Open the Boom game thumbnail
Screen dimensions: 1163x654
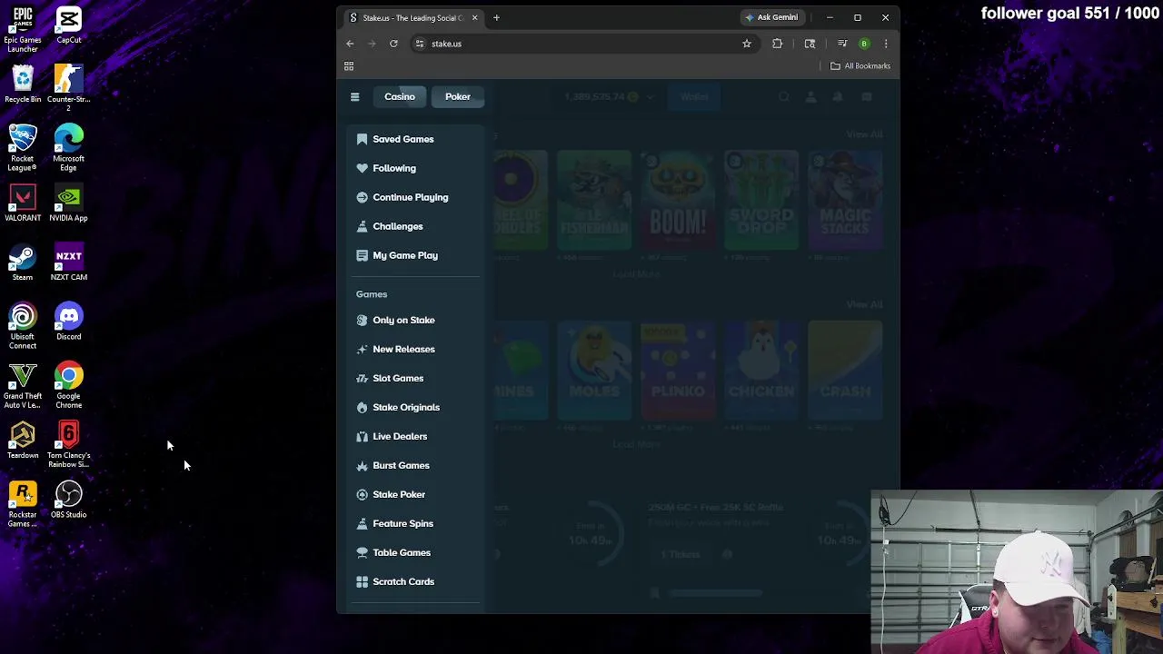678,201
